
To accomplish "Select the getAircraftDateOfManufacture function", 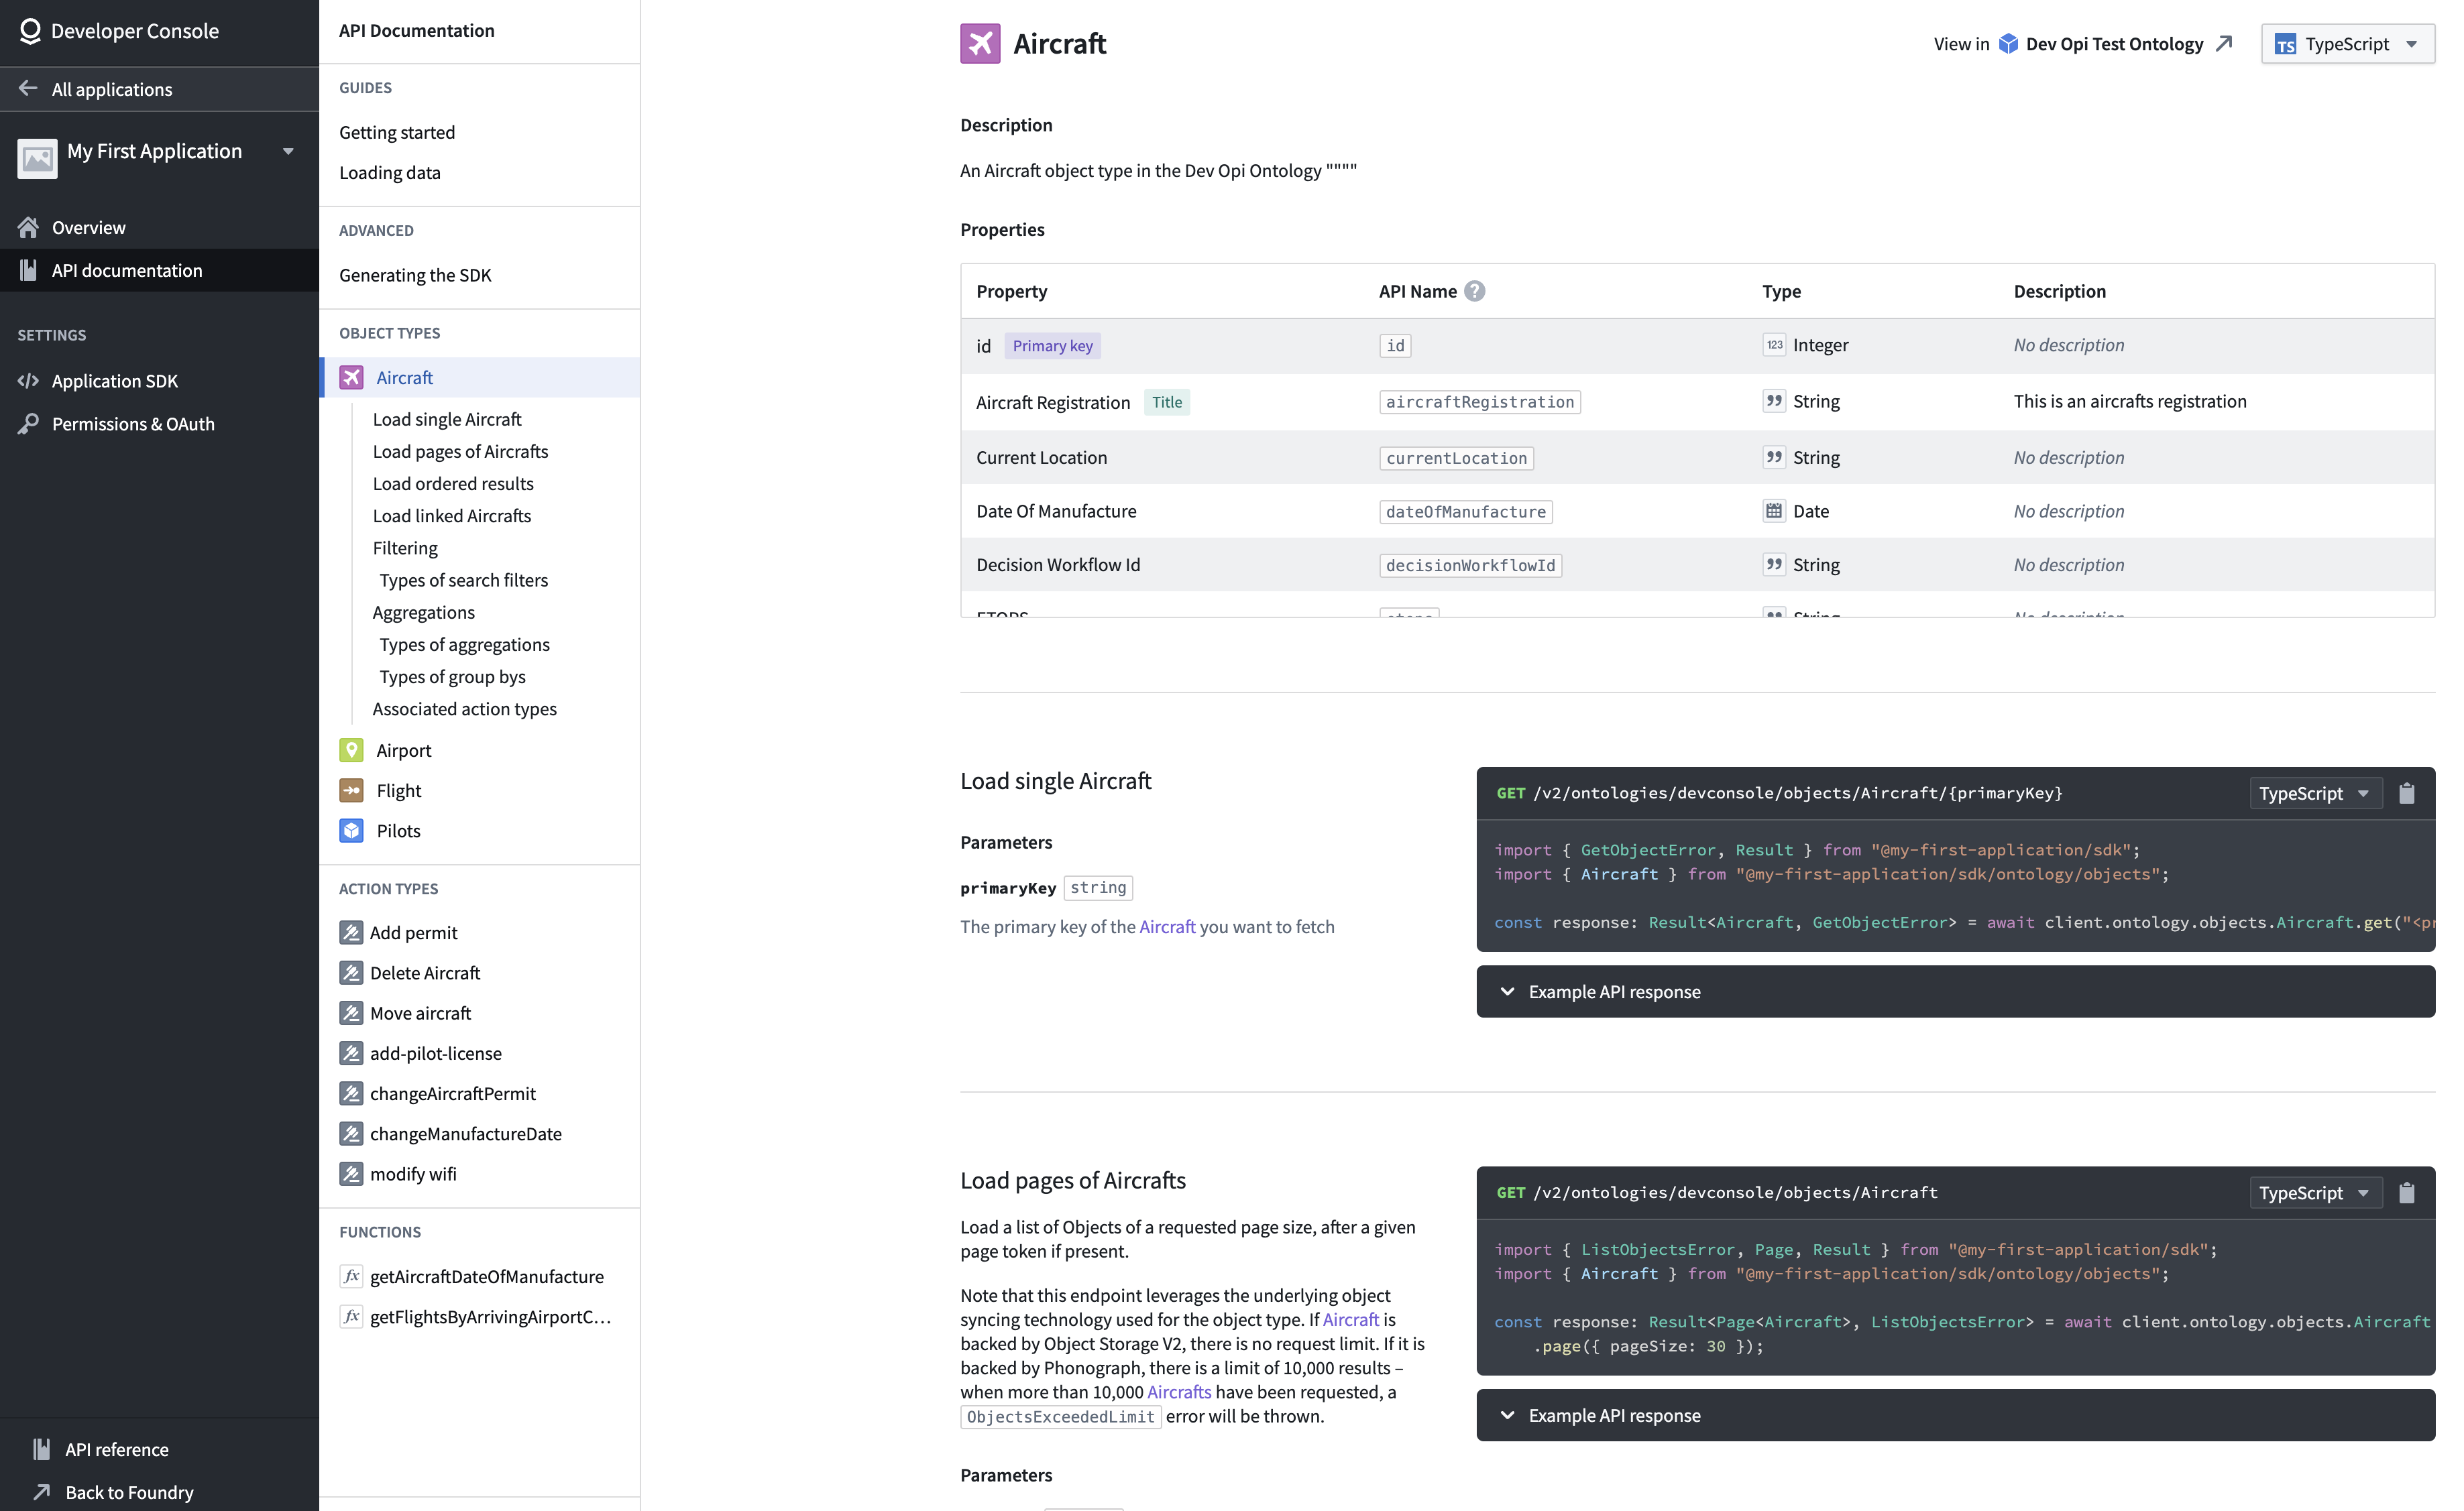I will coord(486,1276).
